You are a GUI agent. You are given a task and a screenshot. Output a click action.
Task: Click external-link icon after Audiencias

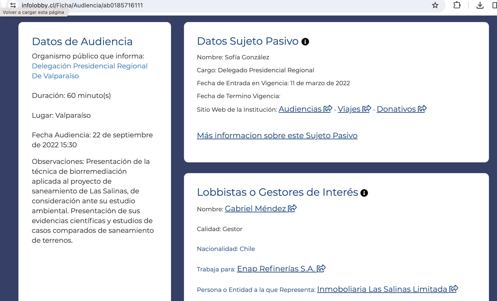point(328,109)
